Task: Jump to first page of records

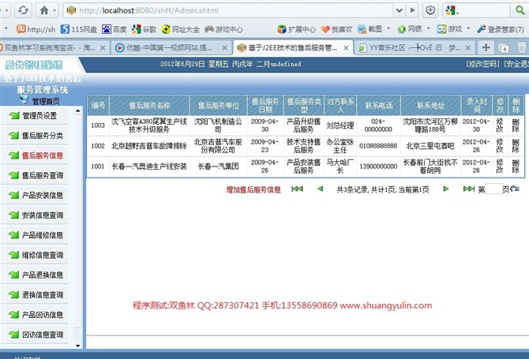Action: point(297,189)
